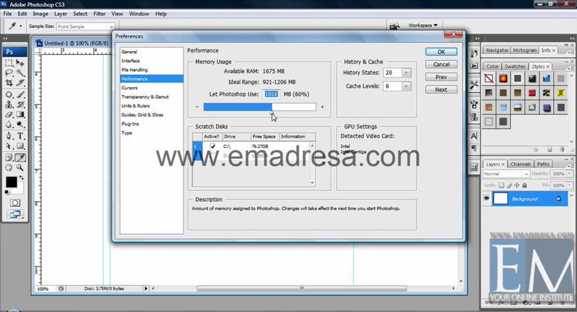Viewport: 577px width, 312px height.
Task: Select the Path Selection tool
Action: 9,146
